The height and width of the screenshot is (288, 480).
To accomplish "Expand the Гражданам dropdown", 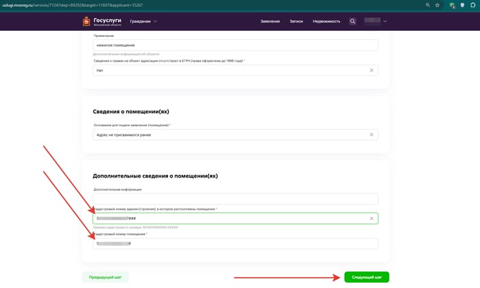I will [143, 21].
